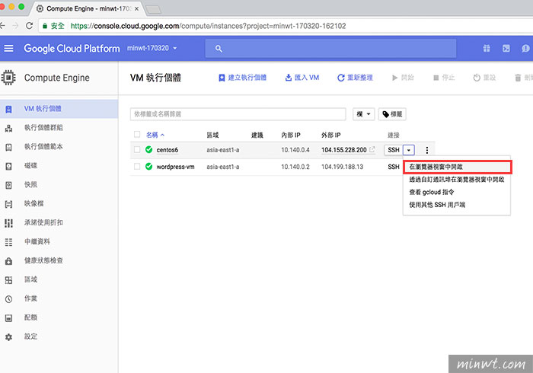
Task: Click the 配額 quota sidebar icon
Action: point(8,318)
